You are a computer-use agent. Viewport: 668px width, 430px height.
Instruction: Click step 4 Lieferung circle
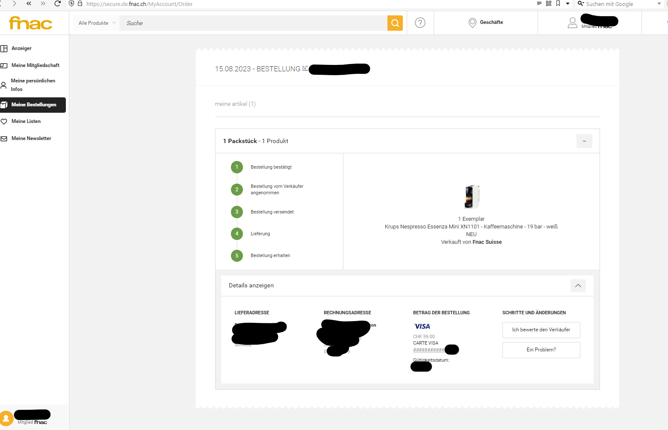[237, 234]
